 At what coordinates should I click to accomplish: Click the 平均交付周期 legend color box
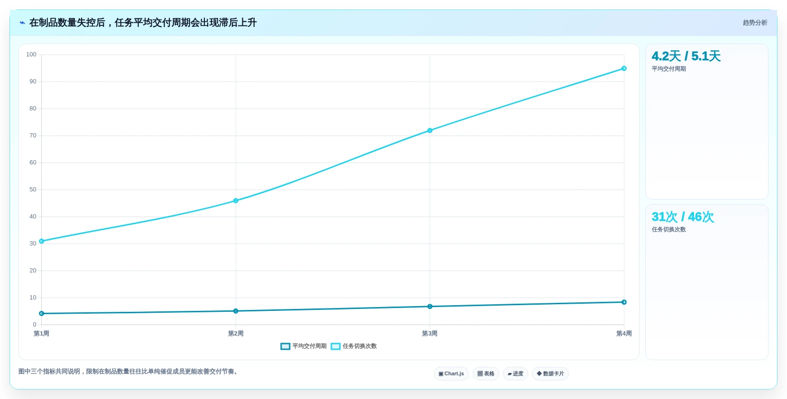(285, 346)
